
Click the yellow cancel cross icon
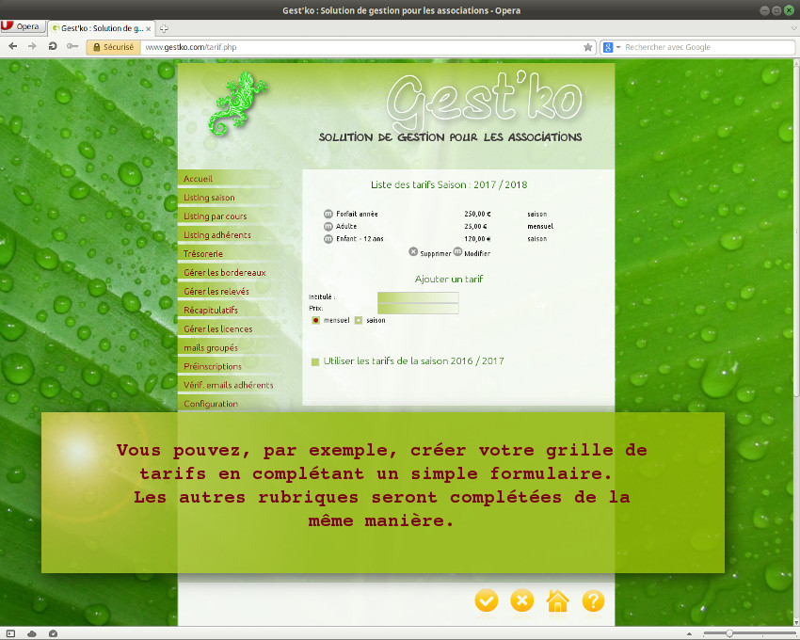[522, 600]
